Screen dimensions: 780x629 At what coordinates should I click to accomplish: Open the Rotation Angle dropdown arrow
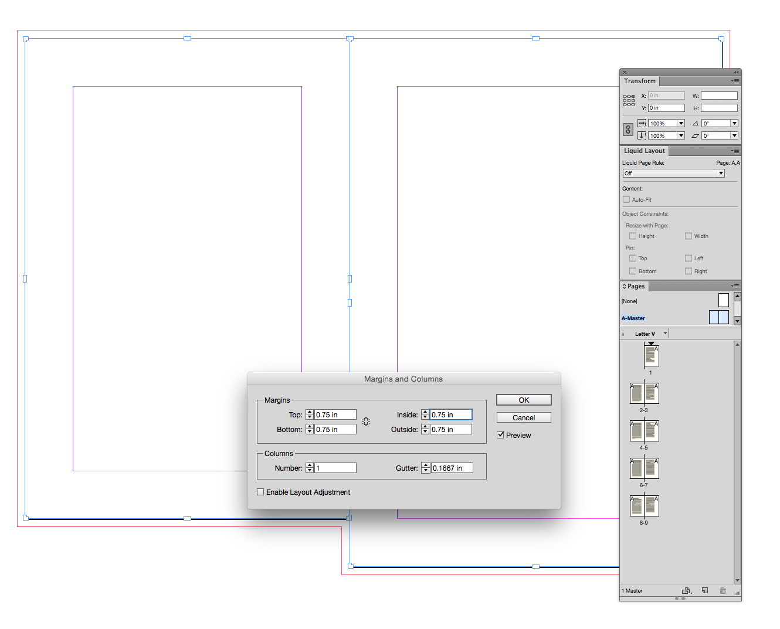coord(734,123)
